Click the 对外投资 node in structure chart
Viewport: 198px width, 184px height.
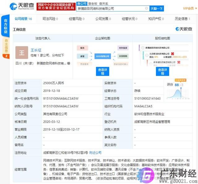[x=123, y=48]
